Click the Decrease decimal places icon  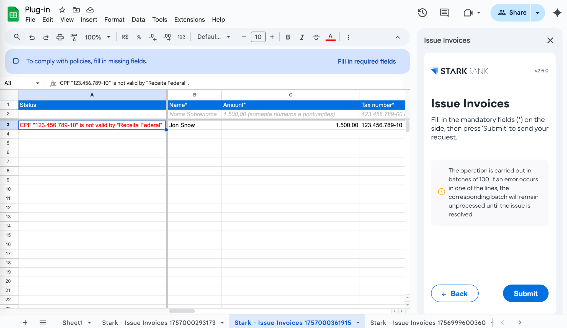(x=153, y=37)
